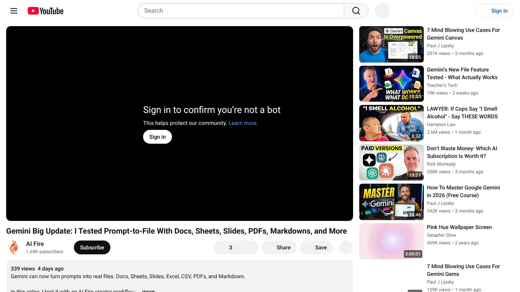Image resolution: width=520 pixels, height=292 pixels.
Task: Open 'How To Master Google Gemini in 2026' title
Action: pyautogui.click(x=463, y=191)
